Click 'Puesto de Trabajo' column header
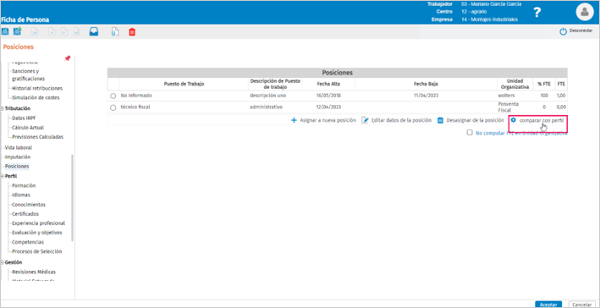This screenshot has width=600, height=308. [x=184, y=84]
